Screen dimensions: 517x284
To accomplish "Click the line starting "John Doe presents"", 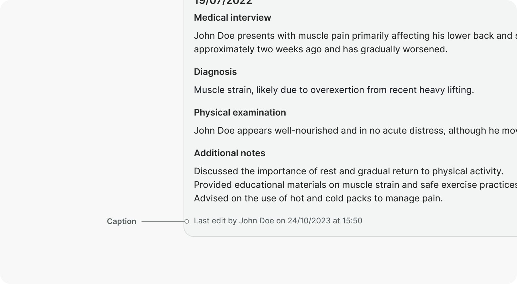I will pyautogui.click(x=352, y=36).
